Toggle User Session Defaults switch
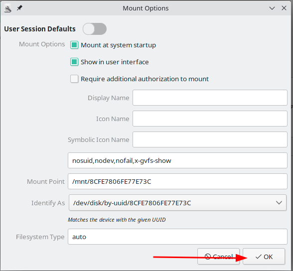The width and height of the screenshot is (293, 271). [95, 29]
